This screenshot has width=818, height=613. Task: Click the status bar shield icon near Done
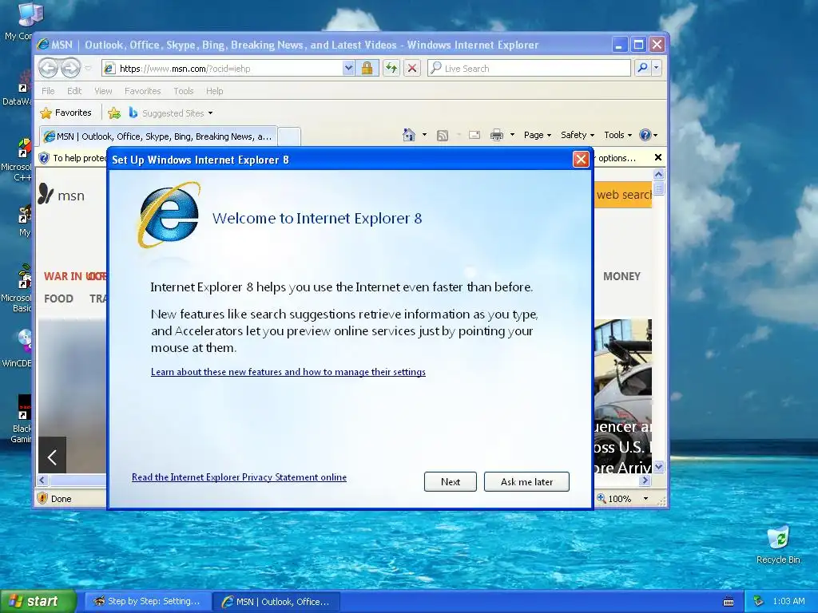tap(43, 498)
